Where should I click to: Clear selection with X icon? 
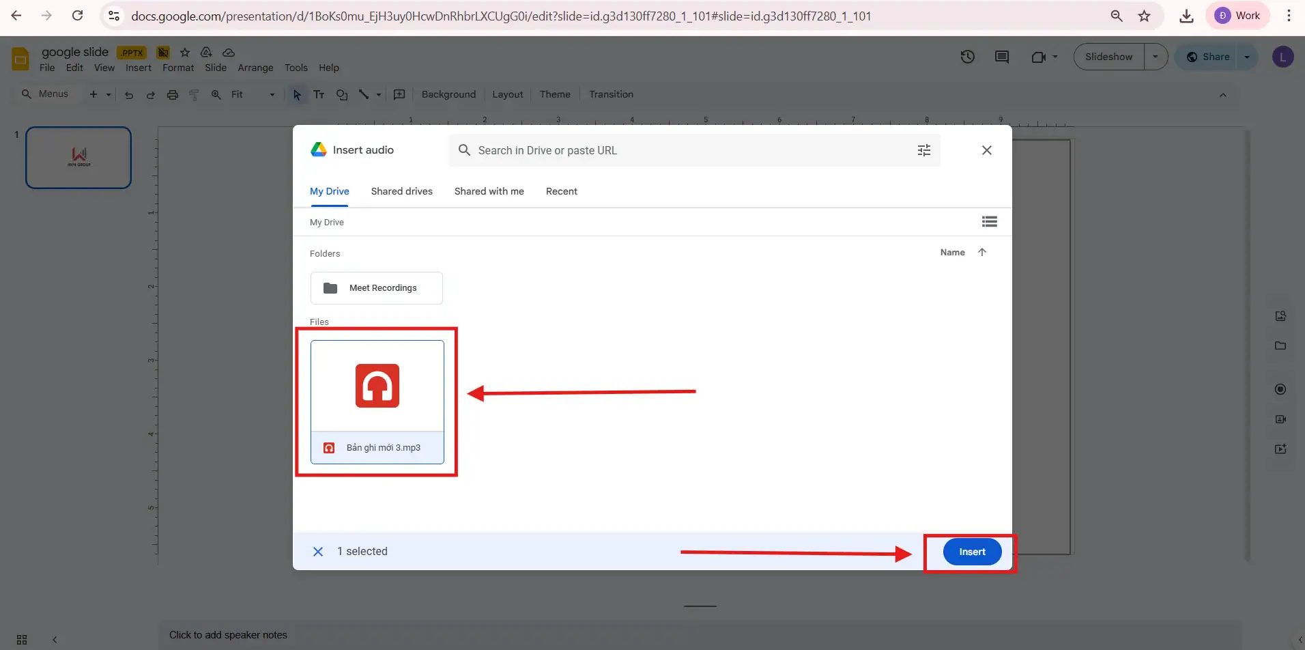click(x=318, y=552)
